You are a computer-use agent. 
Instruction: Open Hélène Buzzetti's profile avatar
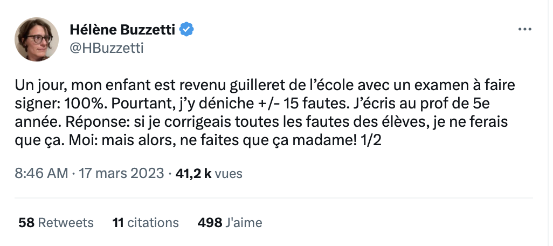(36, 39)
